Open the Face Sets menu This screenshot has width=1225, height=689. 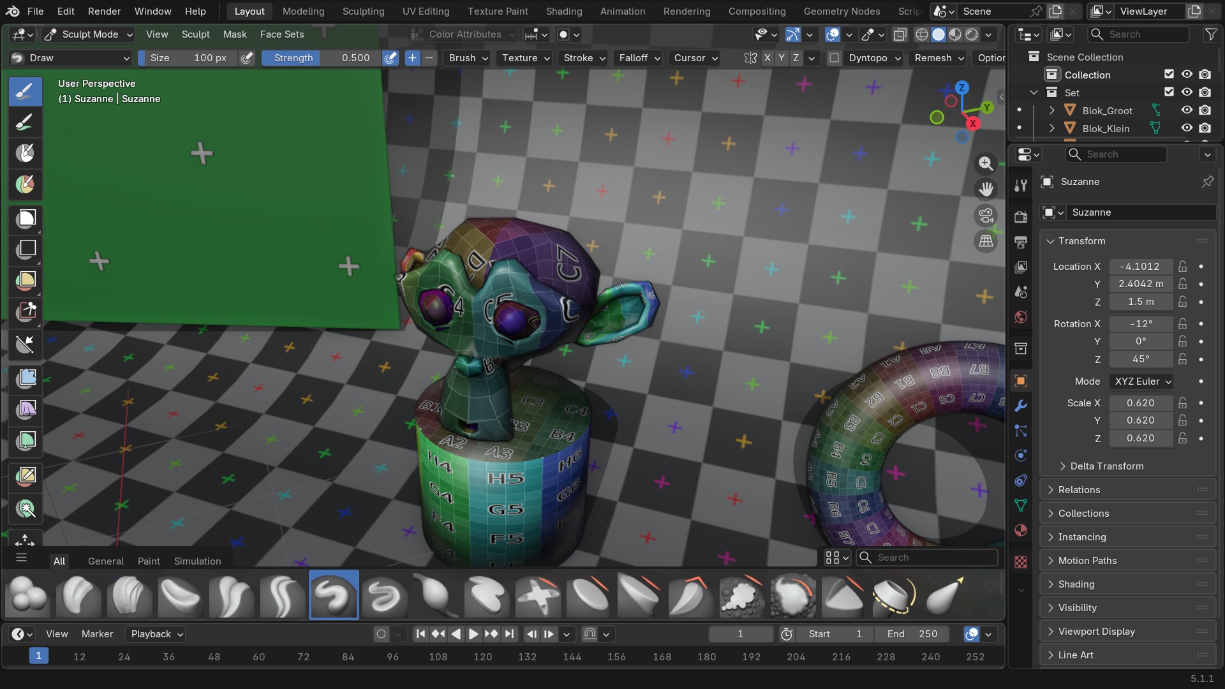(x=282, y=34)
